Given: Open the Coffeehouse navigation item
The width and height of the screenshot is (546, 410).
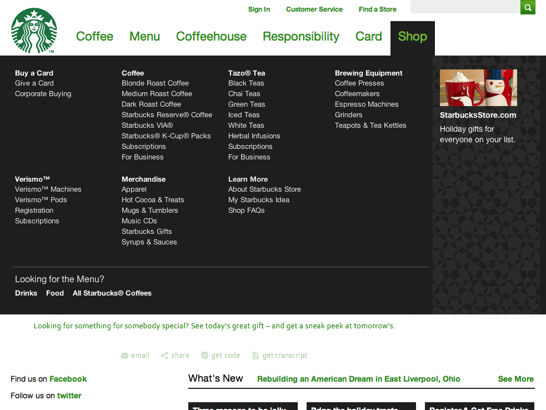Looking at the screenshot, I should point(211,37).
